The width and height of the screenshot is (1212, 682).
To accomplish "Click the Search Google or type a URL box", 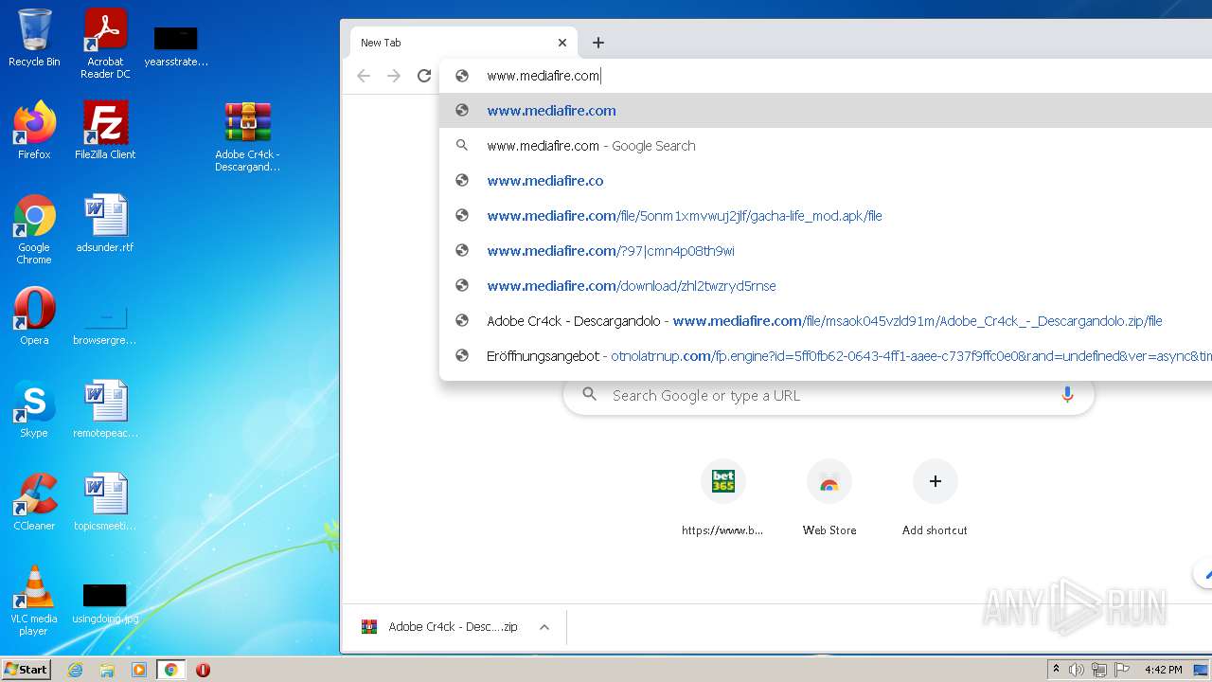I will tap(829, 395).
